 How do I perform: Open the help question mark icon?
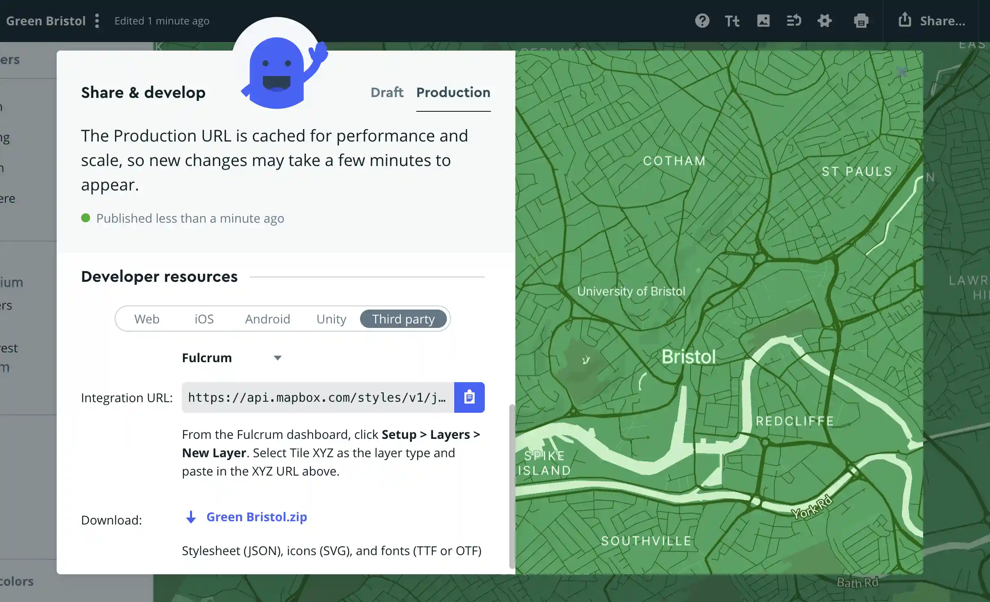click(x=702, y=20)
